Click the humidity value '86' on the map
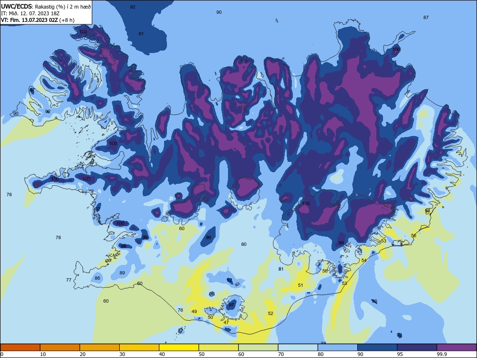The width and height of the screenshot is (477, 358). point(97,278)
